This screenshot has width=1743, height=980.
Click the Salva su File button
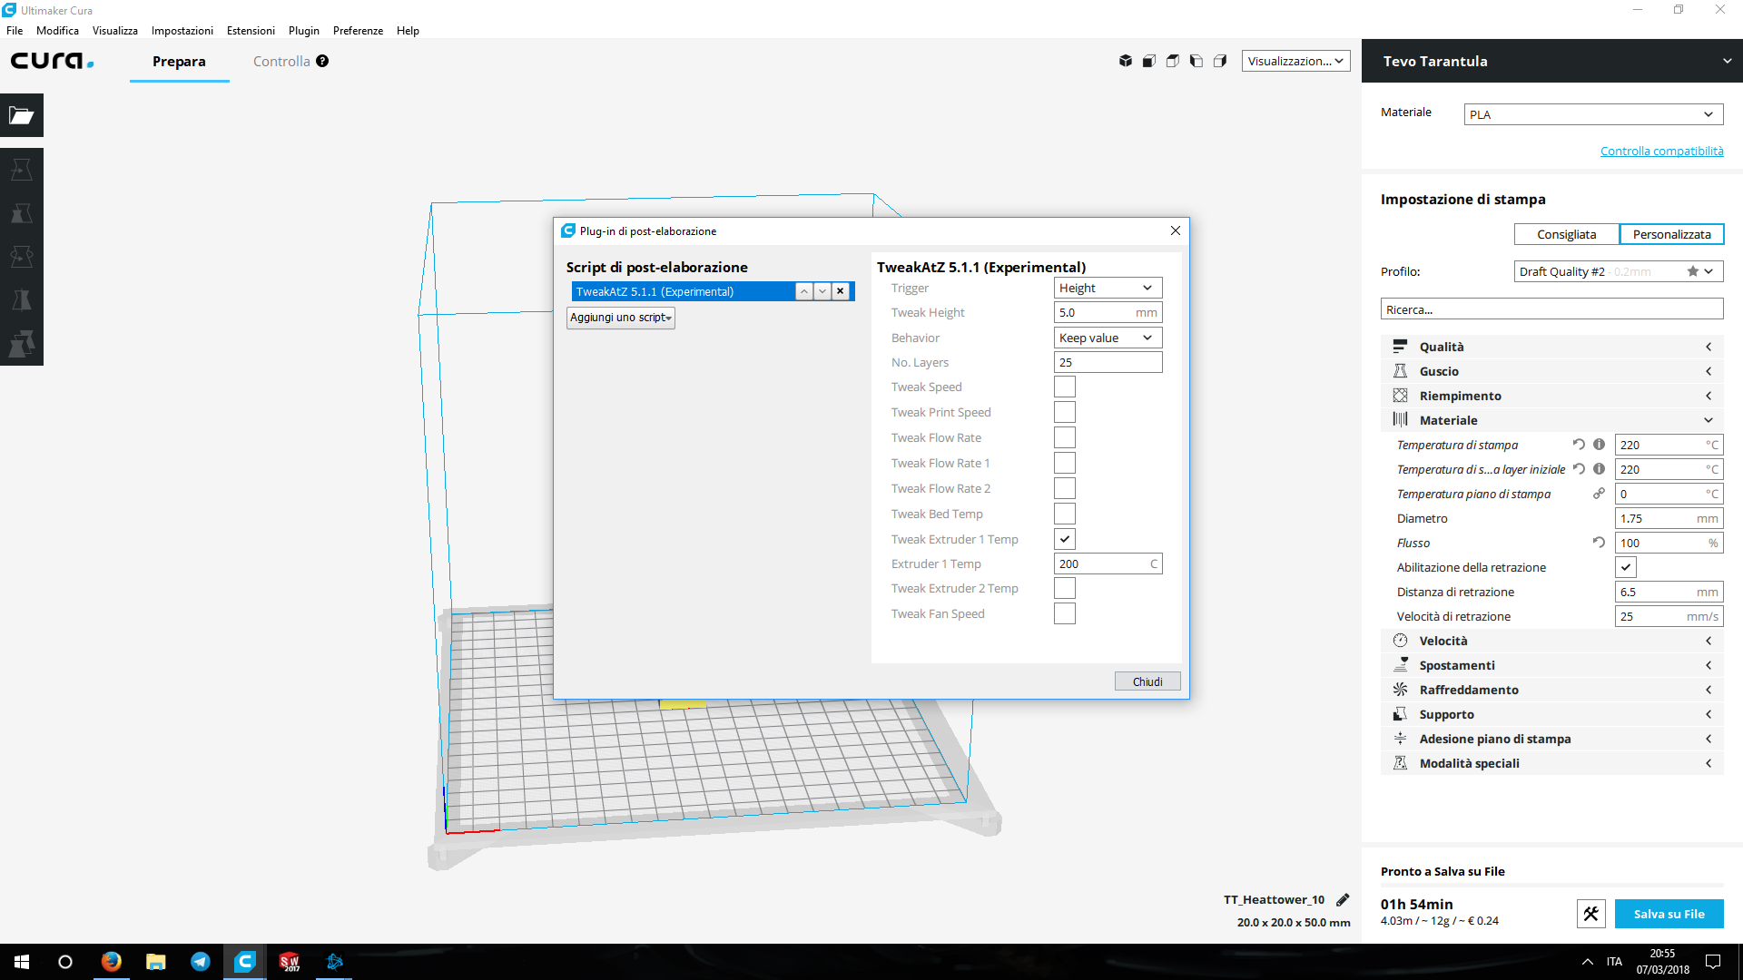1669,914
